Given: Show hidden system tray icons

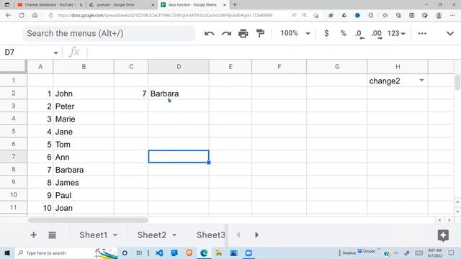Looking at the screenshot, I should click(396, 253).
